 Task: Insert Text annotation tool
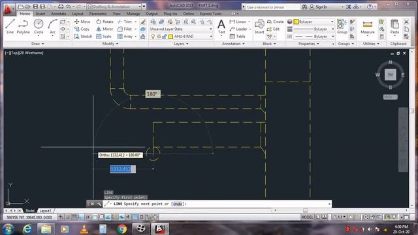pos(221,27)
